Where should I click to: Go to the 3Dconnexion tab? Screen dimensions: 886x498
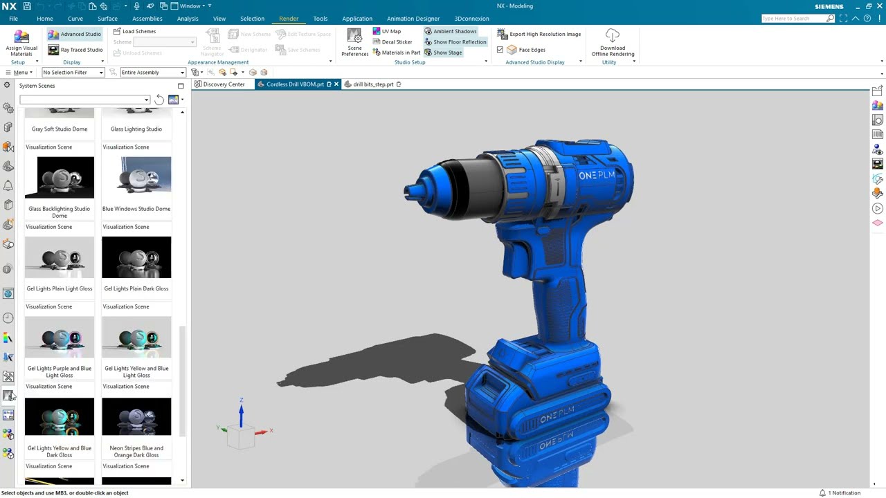[x=471, y=19]
